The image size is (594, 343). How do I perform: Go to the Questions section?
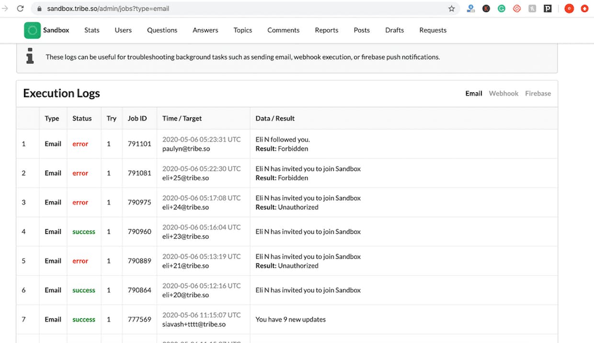[162, 30]
